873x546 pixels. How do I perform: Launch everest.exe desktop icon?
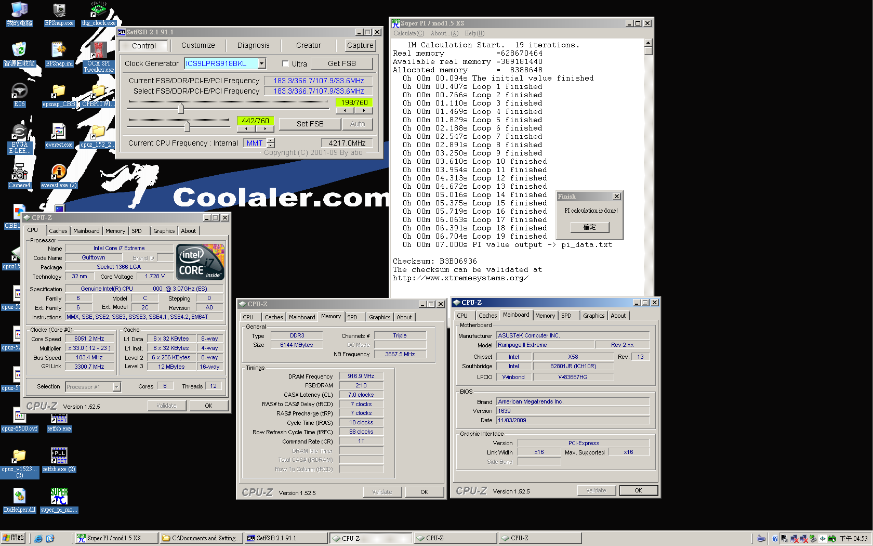pos(59,136)
